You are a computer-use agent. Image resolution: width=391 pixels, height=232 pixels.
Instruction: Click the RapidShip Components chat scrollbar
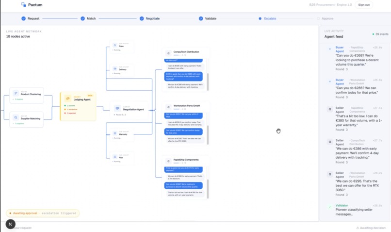tap(208, 189)
